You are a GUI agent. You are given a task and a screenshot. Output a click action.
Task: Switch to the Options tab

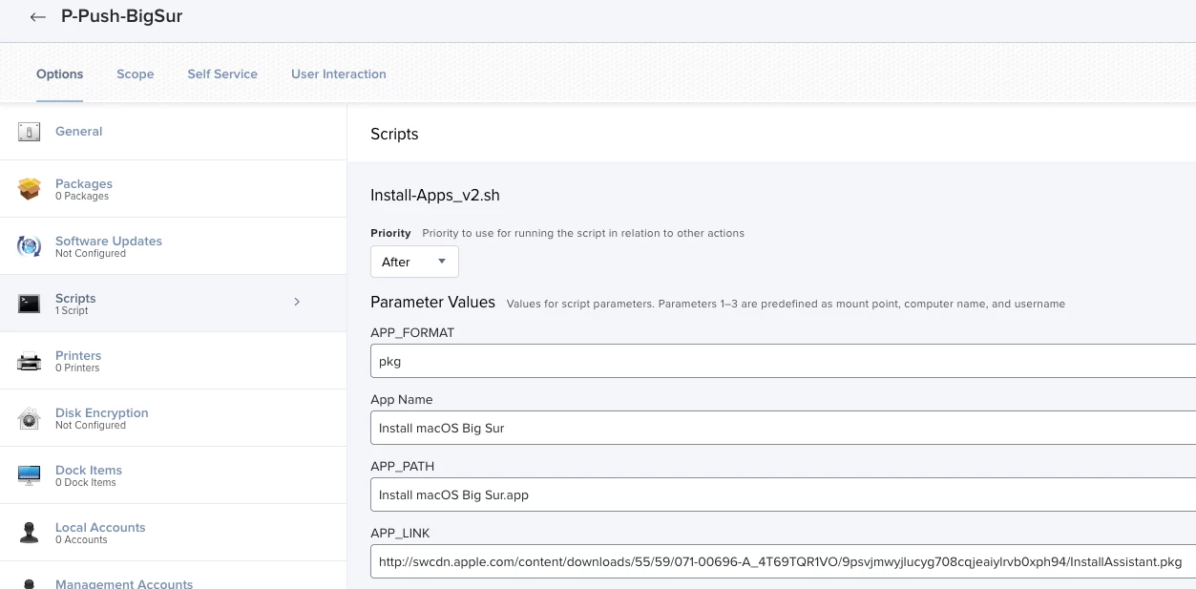click(x=59, y=74)
